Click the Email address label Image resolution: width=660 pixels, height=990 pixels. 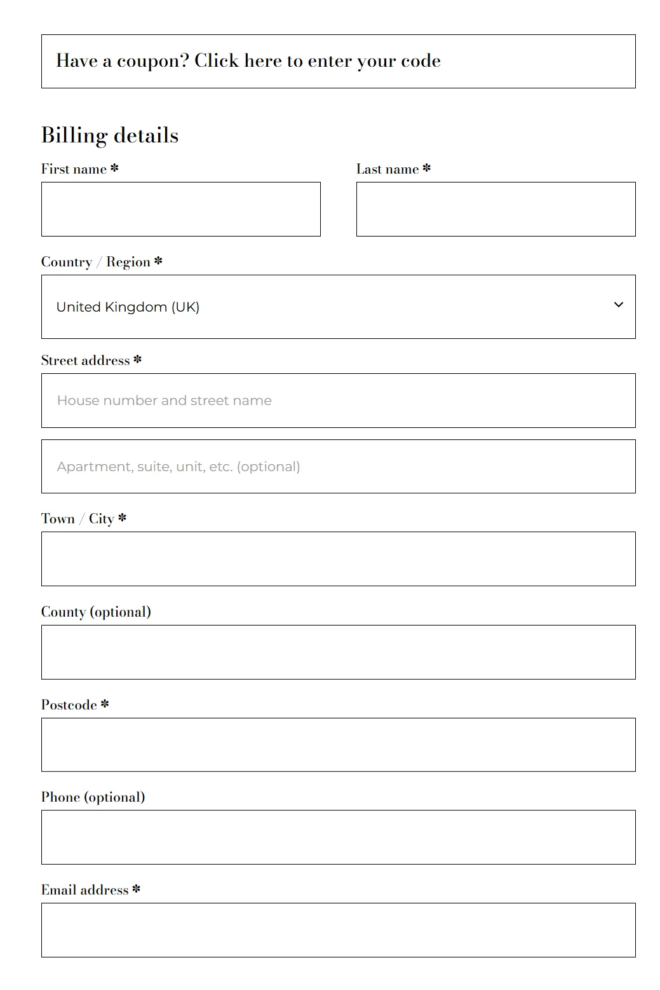pyautogui.click(x=84, y=890)
